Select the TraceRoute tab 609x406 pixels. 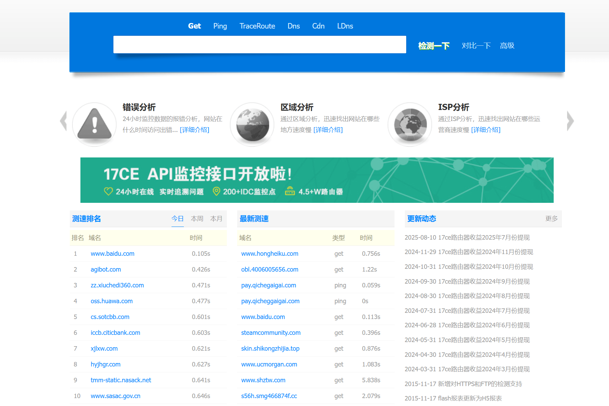point(257,26)
